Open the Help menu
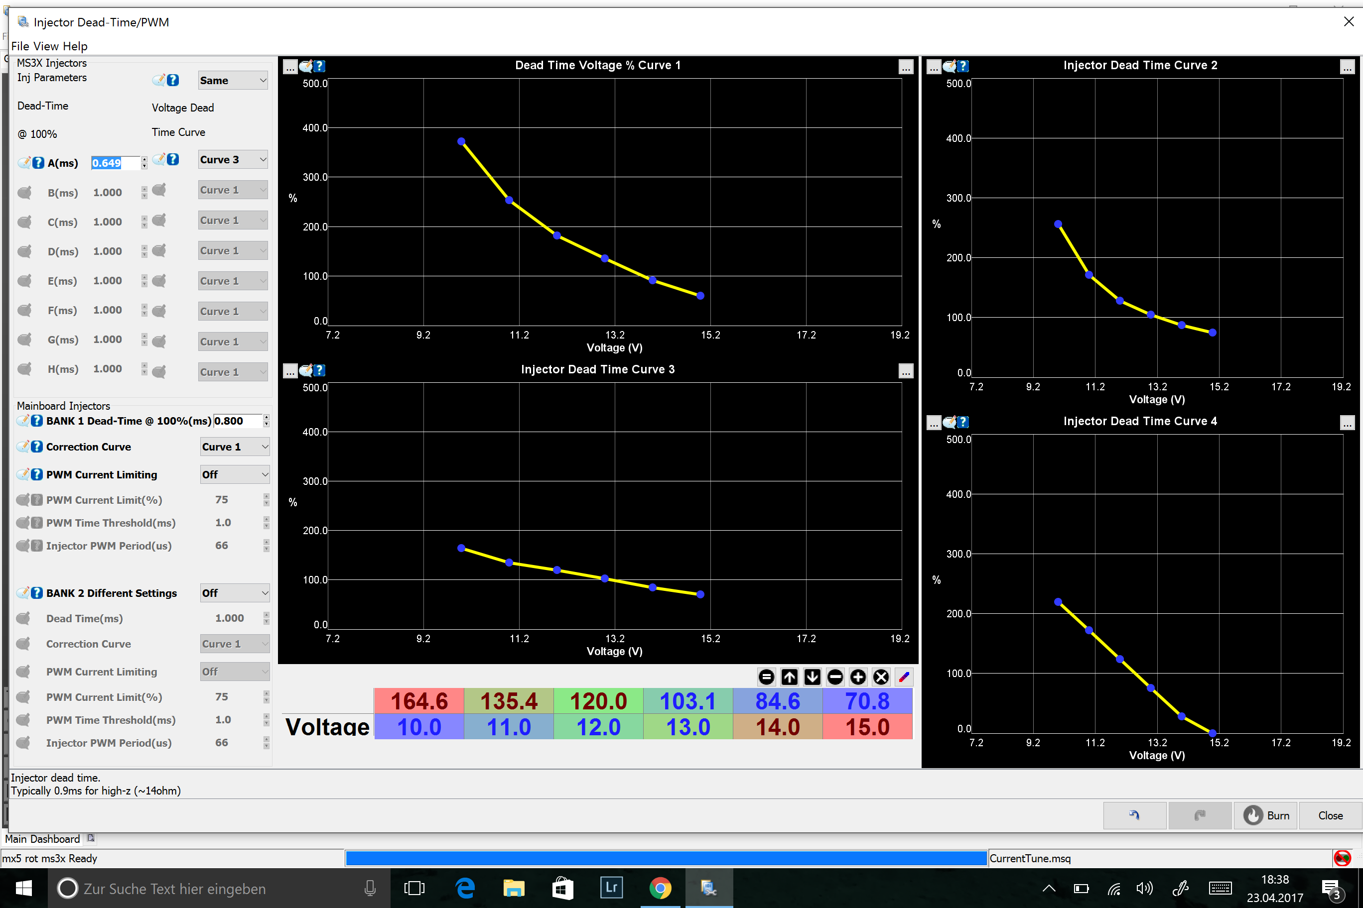This screenshot has height=908, width=1363. point(75,46)
